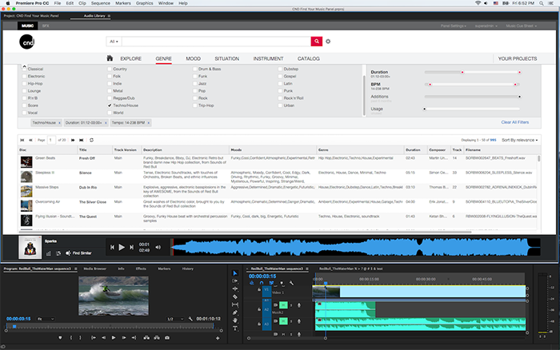
Task: Click the red search magnifier button
Action: tap(316, 41)
